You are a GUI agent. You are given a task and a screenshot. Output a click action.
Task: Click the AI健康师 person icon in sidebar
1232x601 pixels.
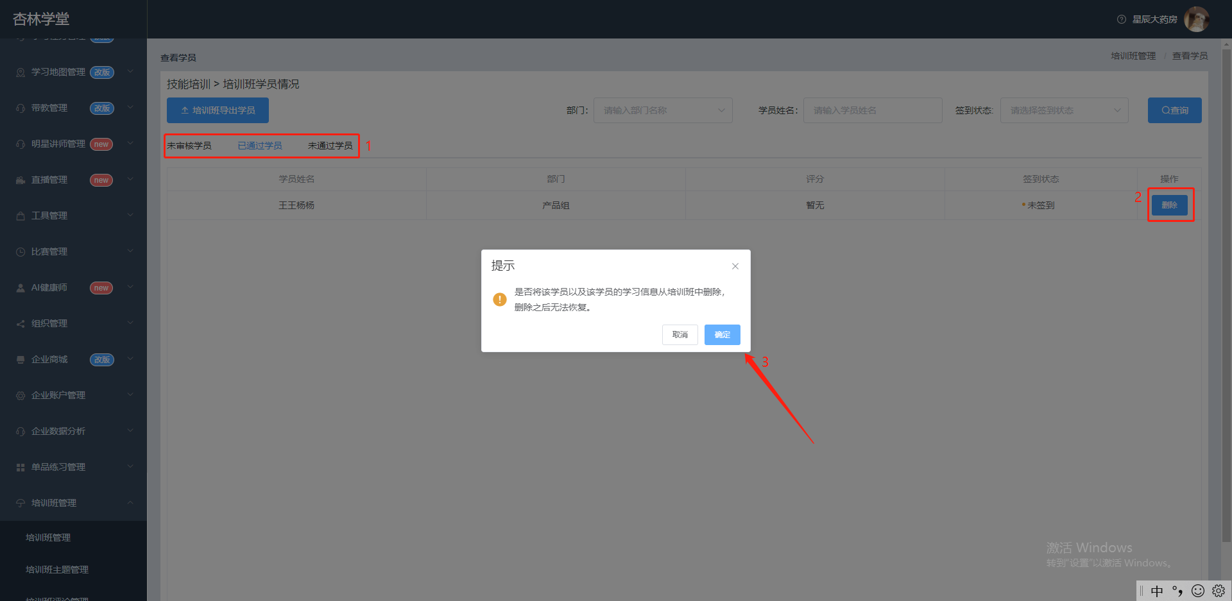coord(21,288)
